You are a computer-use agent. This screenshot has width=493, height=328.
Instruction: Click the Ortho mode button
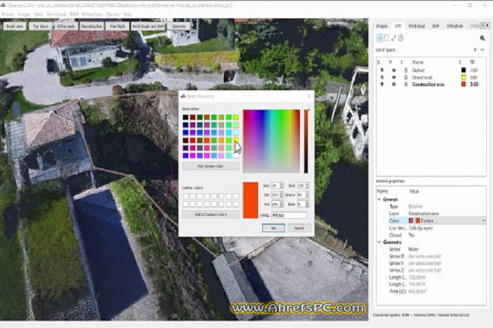[66, 26]
